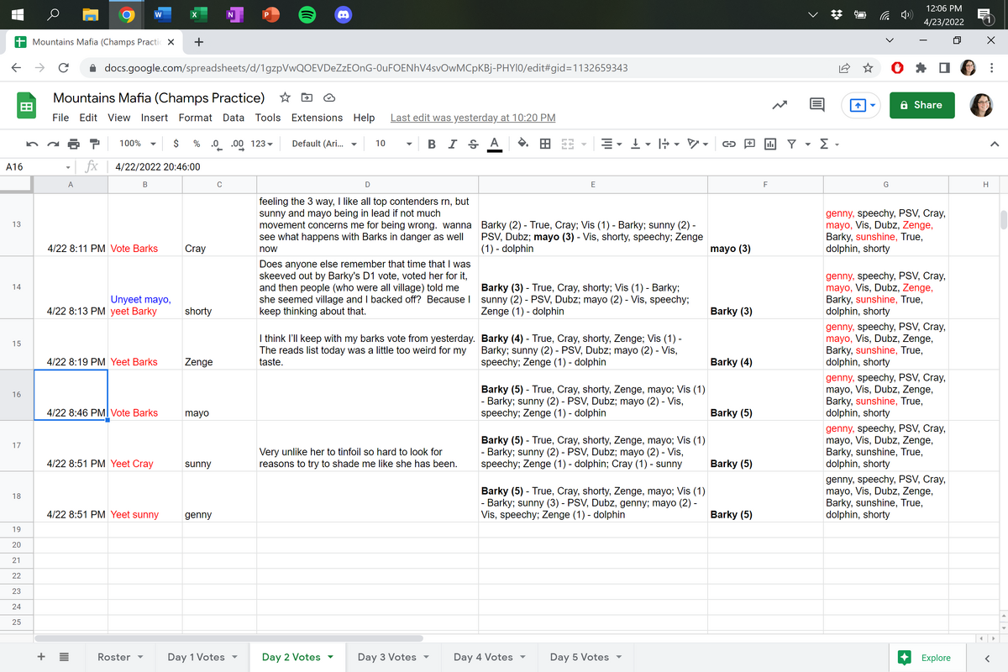Viewport: 1008px width, 672px height.
Task: Launch Spotify from the Windows taskbar
Action: [x=307, y=15]
